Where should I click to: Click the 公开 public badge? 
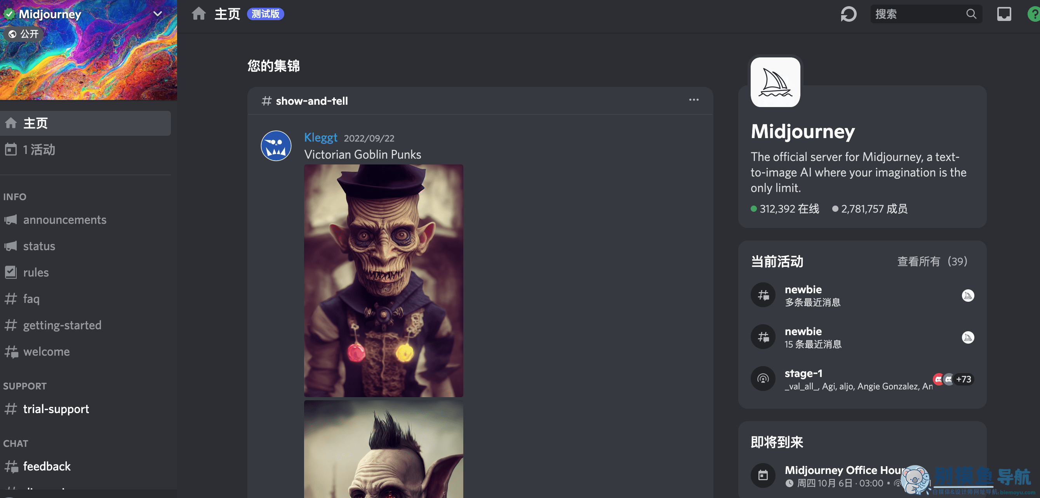click(x=24, y=34)
